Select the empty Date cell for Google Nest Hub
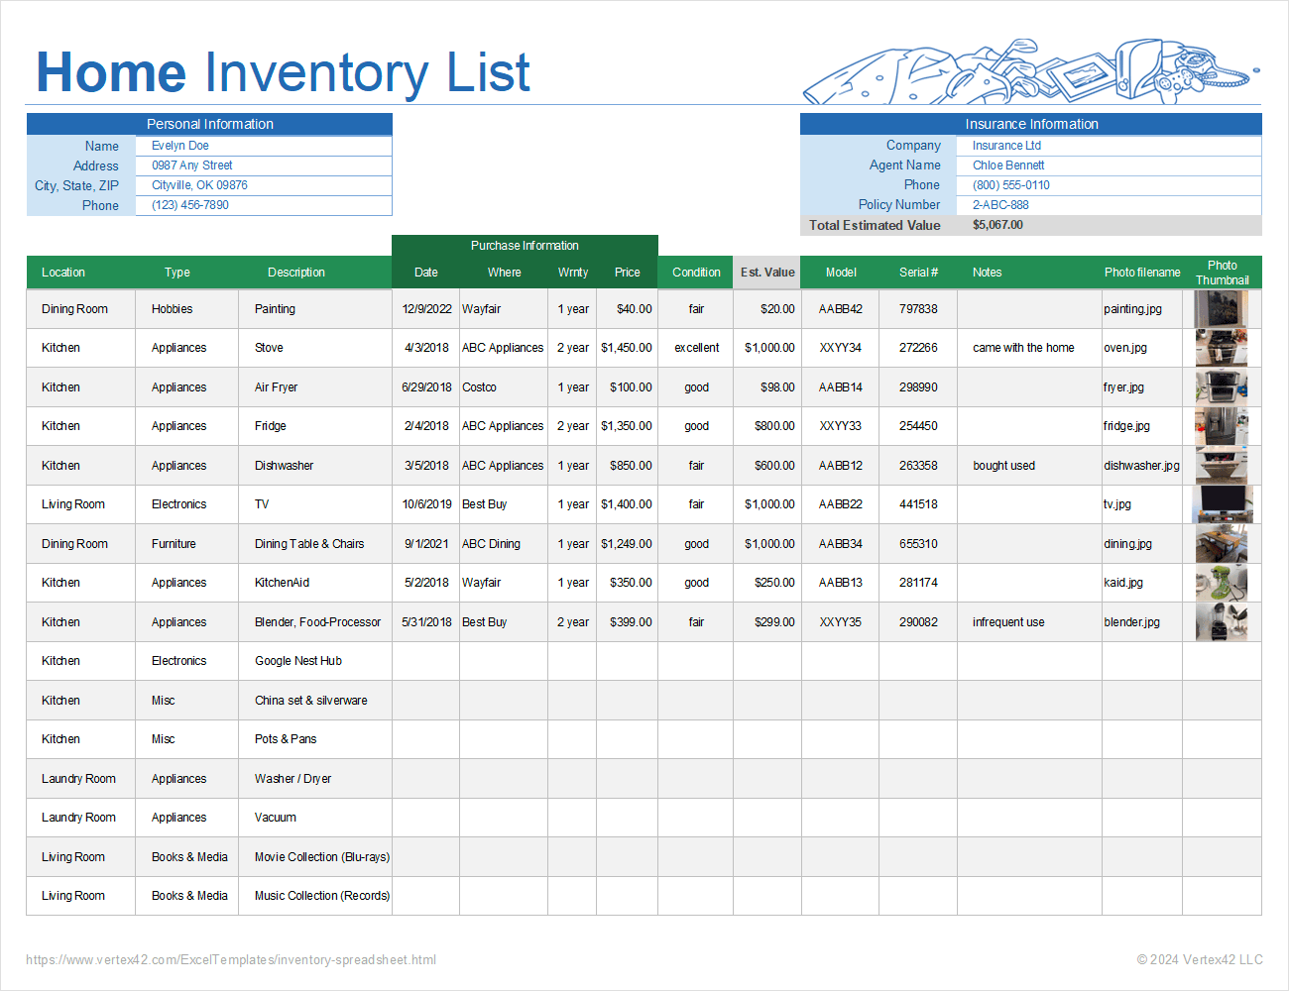Viewport: 1289px width, 991px height. (x=425, y=660)
